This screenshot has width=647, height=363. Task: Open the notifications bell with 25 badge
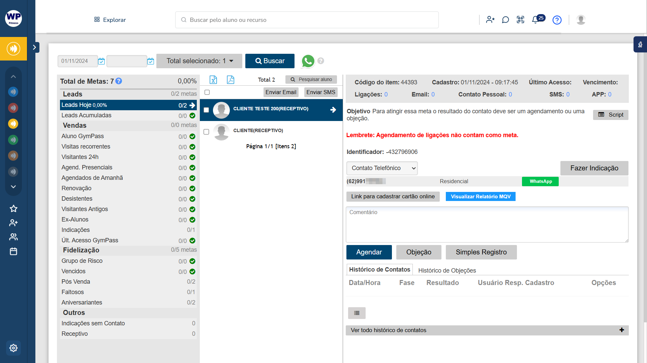(x=535, y=20)
